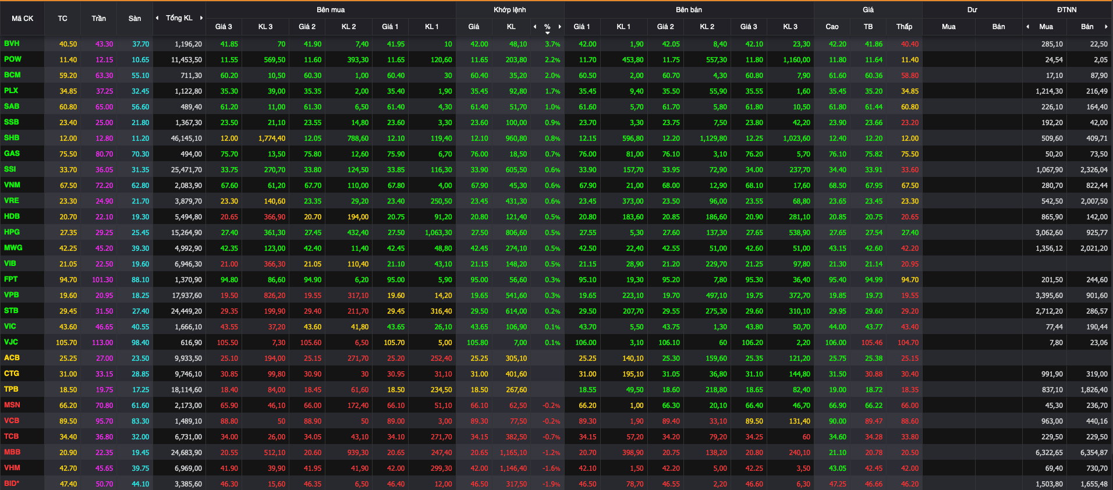Click right arrow beside ĐTNN Bán header

(x=1106, y=26)
